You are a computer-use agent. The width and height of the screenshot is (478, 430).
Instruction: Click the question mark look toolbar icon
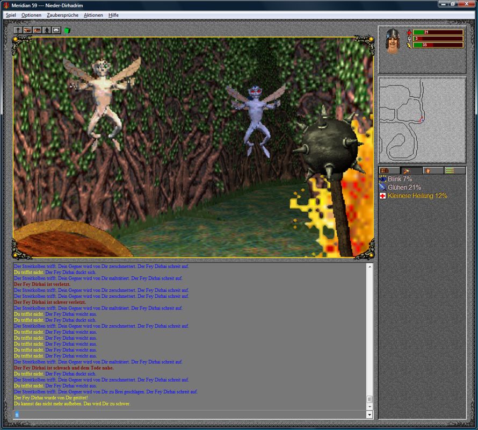pos(18,30)
